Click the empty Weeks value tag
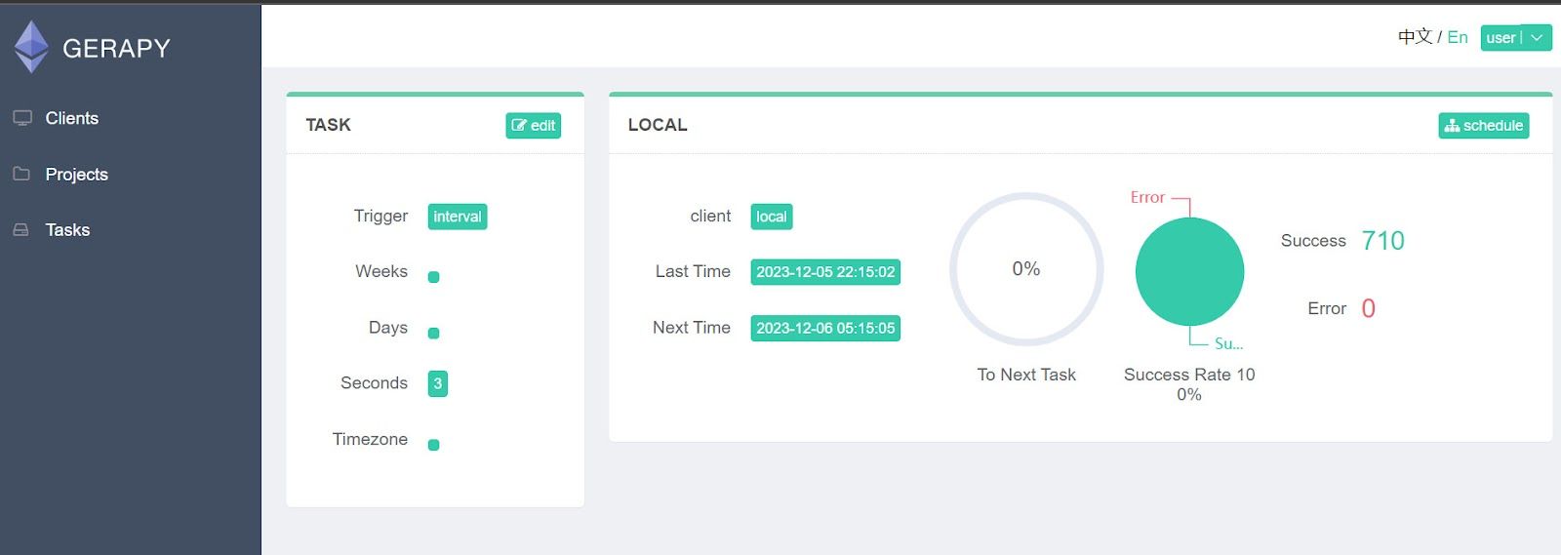This screenshot has width=1561, height=555. [x=434, y=277]
